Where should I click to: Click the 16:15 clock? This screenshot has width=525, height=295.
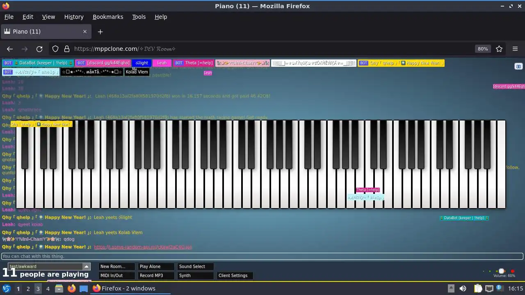516,288
